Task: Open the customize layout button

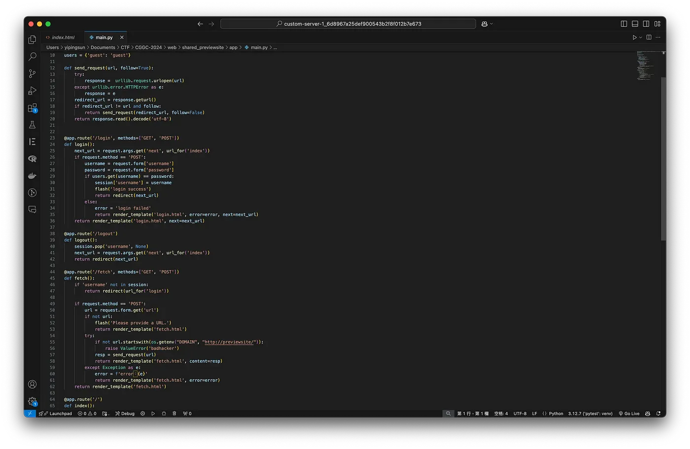Action: (657, 24)
